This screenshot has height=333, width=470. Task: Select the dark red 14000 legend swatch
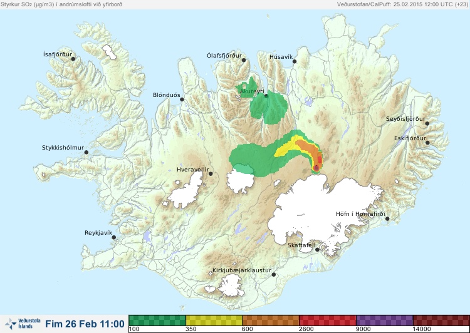(x=441, y=320)
